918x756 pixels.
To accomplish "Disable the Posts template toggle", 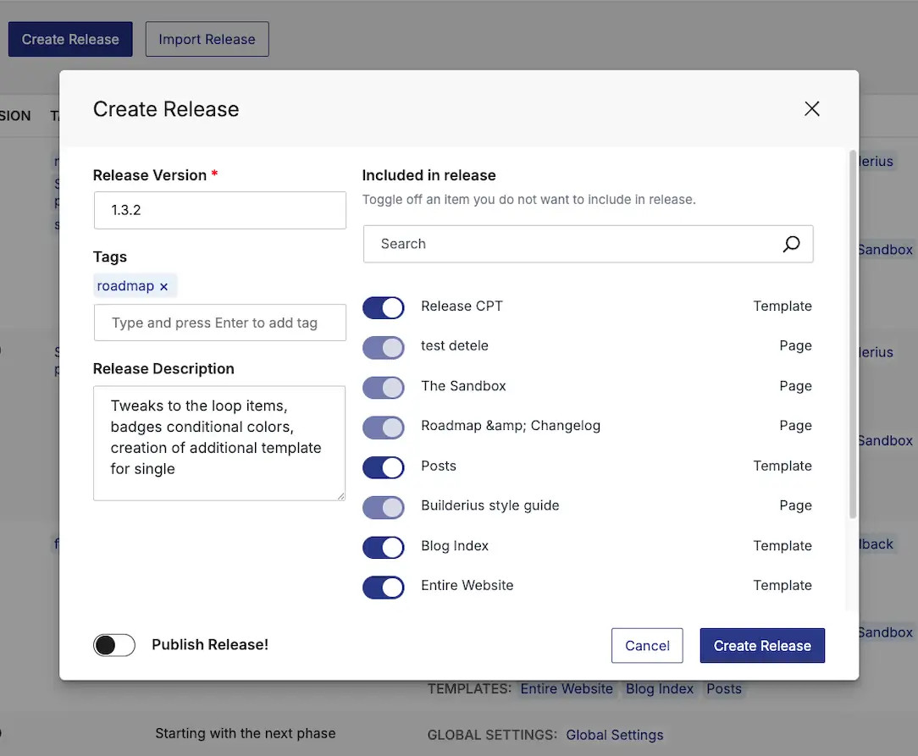I will point(384,466).
